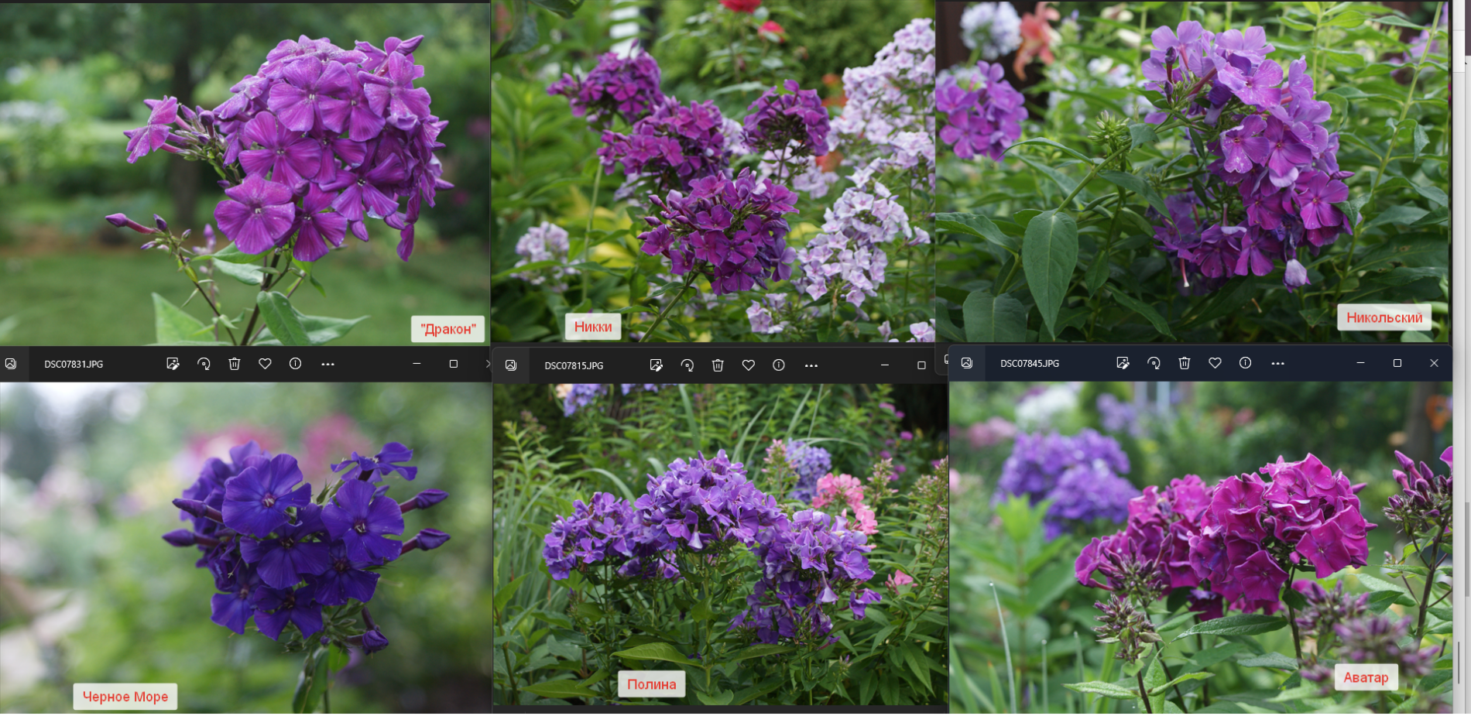Show file info for DSC07815.JPG
The image size is (1471, 716).
(779, 365)
